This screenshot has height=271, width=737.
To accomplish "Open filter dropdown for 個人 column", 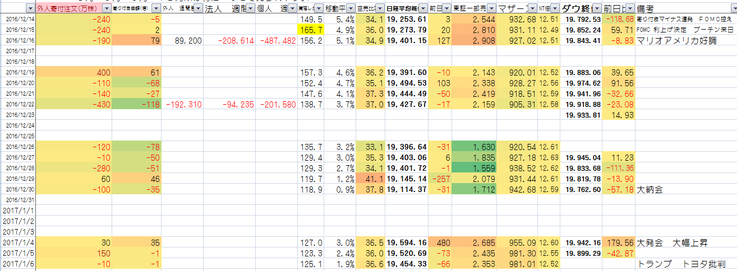I will pyautogui.click(x=292, y=9).
